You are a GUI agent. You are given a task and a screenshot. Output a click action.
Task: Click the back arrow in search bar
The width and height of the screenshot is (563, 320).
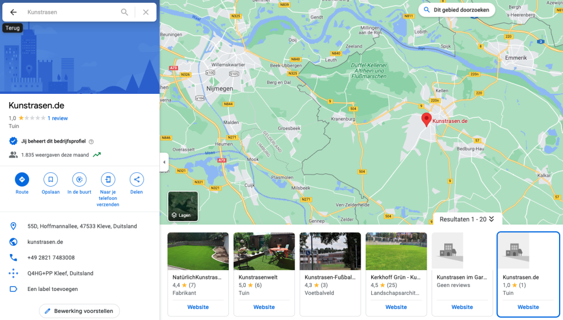coord(13,12)
